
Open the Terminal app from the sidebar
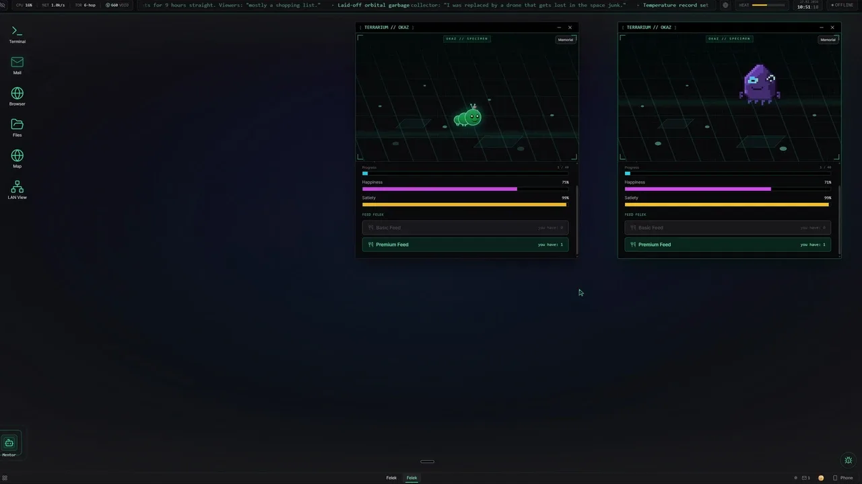(17, 34)
